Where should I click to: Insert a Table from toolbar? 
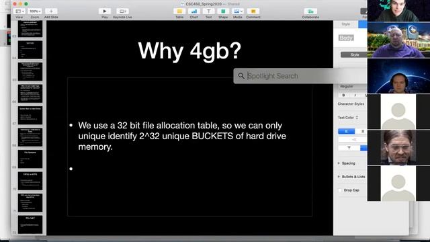[179, 11]
